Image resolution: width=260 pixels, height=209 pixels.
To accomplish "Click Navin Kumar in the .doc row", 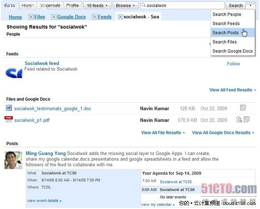I will (x=155, y=109).
